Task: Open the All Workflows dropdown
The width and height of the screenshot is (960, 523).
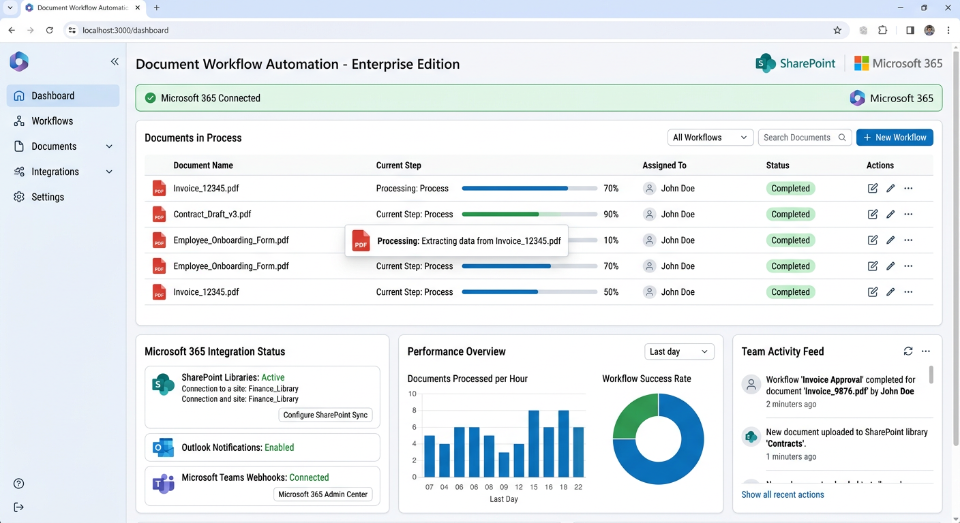Action: (x=710, y=137)
